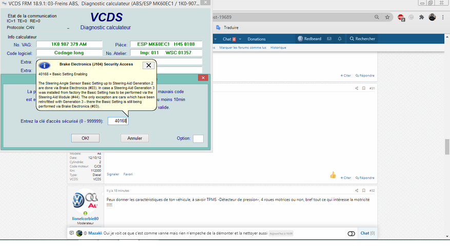Share post #32 with the share icon
The image size is (450, 246).
tap(357, 190)
